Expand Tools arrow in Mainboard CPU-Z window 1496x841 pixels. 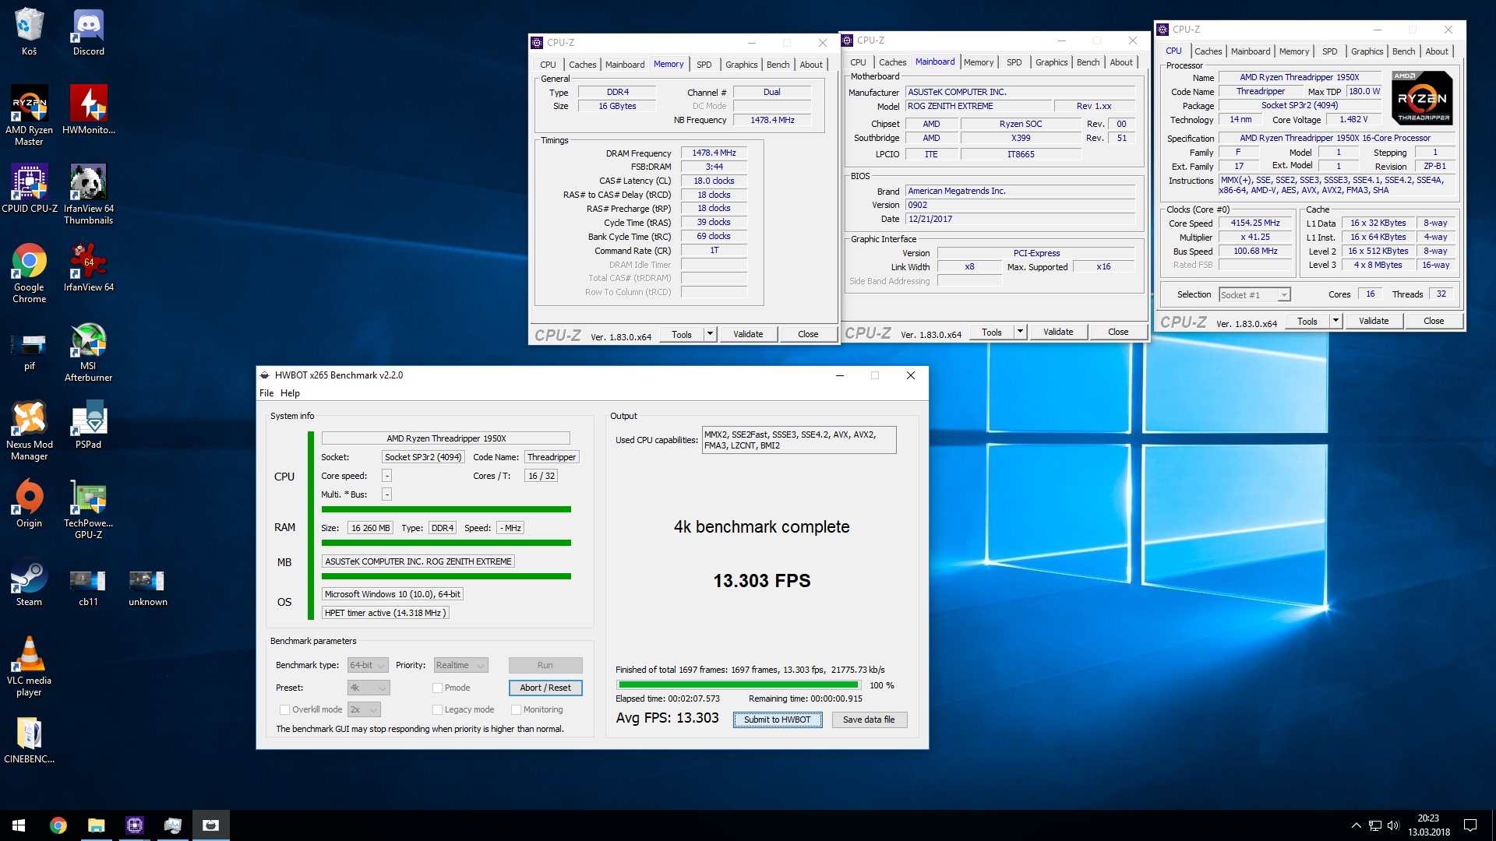[x=1020, y=332]
